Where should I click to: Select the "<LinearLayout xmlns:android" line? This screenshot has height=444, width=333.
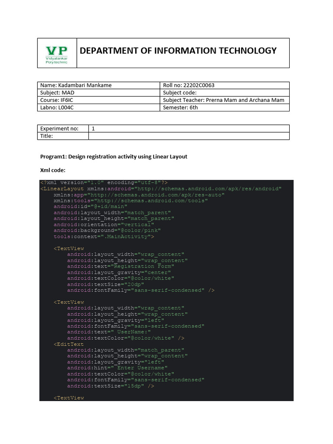click(161, 189)
